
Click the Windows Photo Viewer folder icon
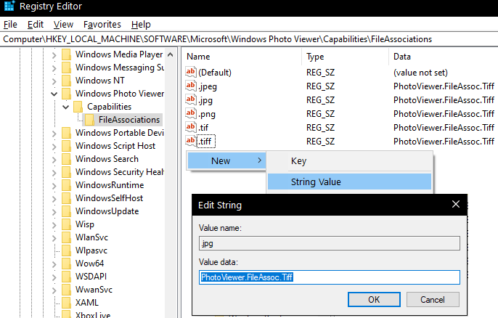pos(66,94)
